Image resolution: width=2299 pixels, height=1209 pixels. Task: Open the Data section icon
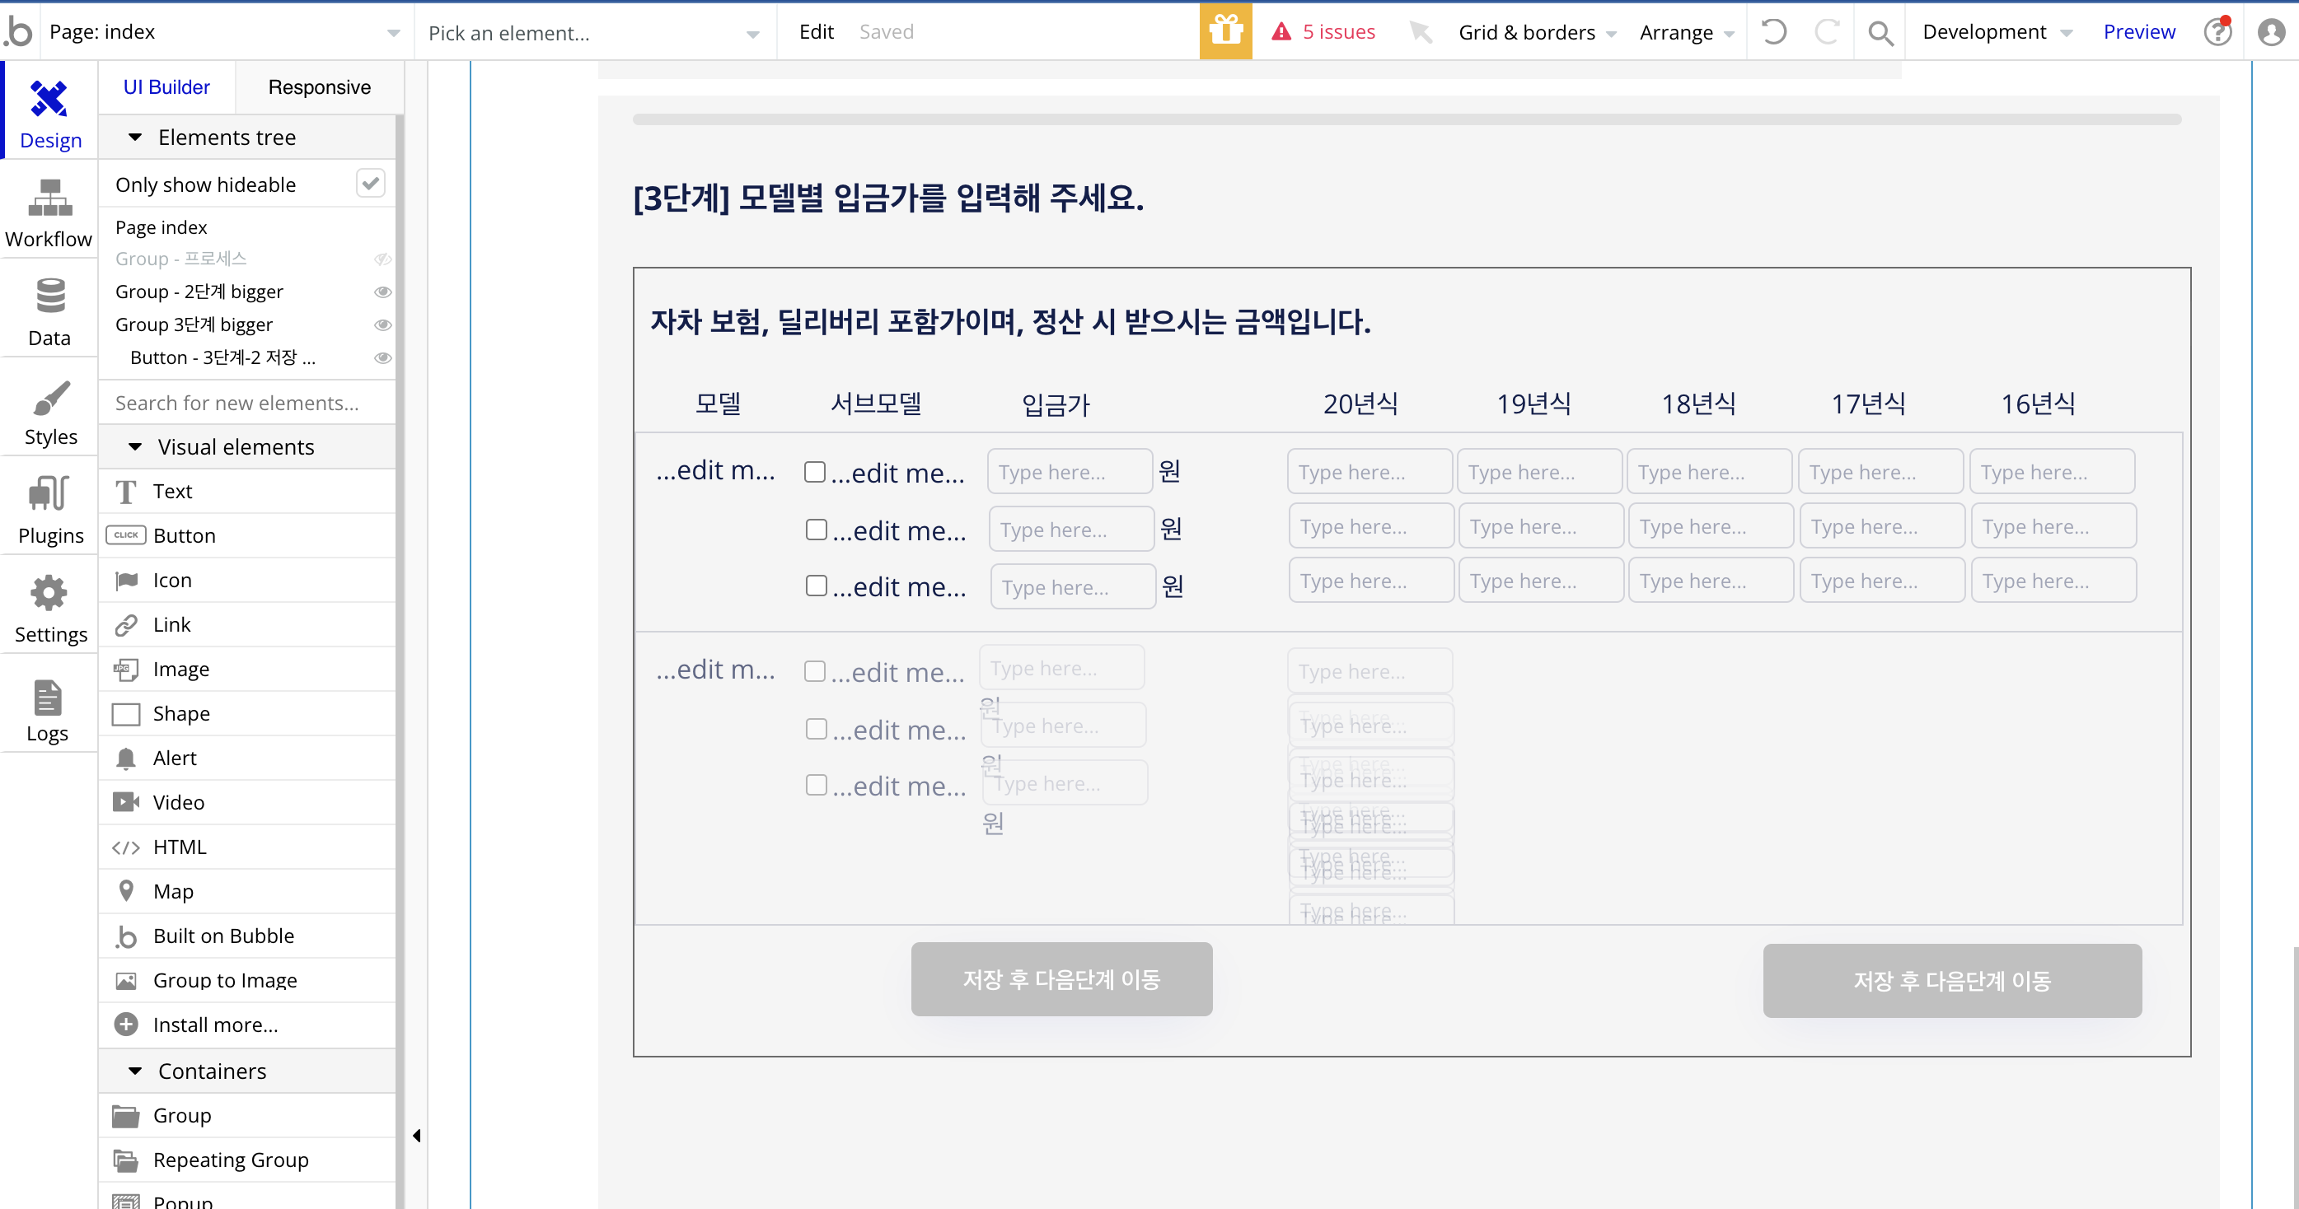pyautogui.click(x=49, y=297)
